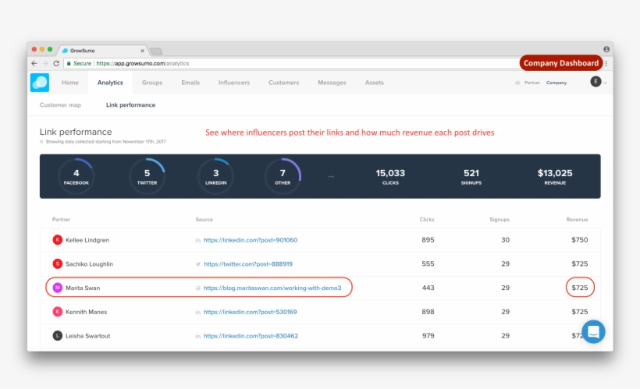Switch to Company view
This screenshot has width=640, height=389.
556,83
